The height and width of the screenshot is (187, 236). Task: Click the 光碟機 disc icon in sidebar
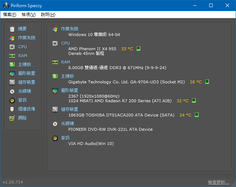click(12, 91)
